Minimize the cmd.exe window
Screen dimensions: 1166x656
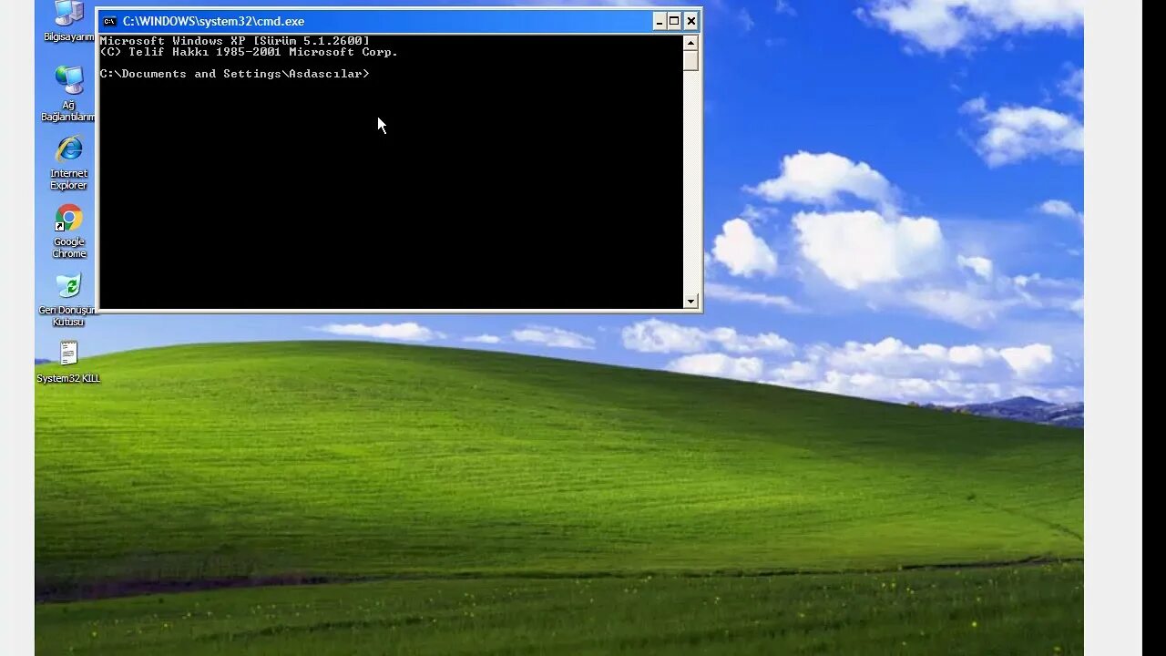660,21
